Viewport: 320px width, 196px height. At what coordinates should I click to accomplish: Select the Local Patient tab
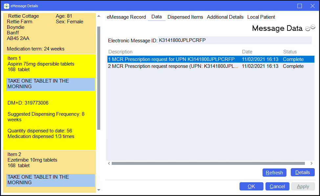[x=261, y=17]
